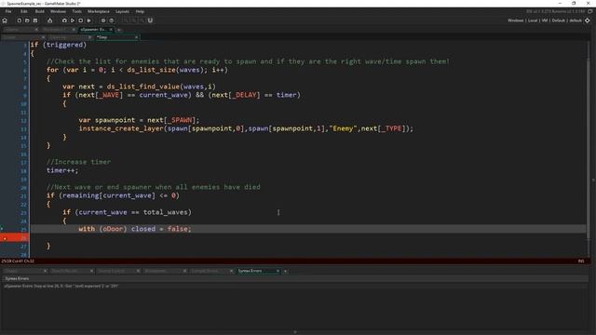Click the Default config target label
596x335 pixels.
pyautogui.click(x=558, y=20)
